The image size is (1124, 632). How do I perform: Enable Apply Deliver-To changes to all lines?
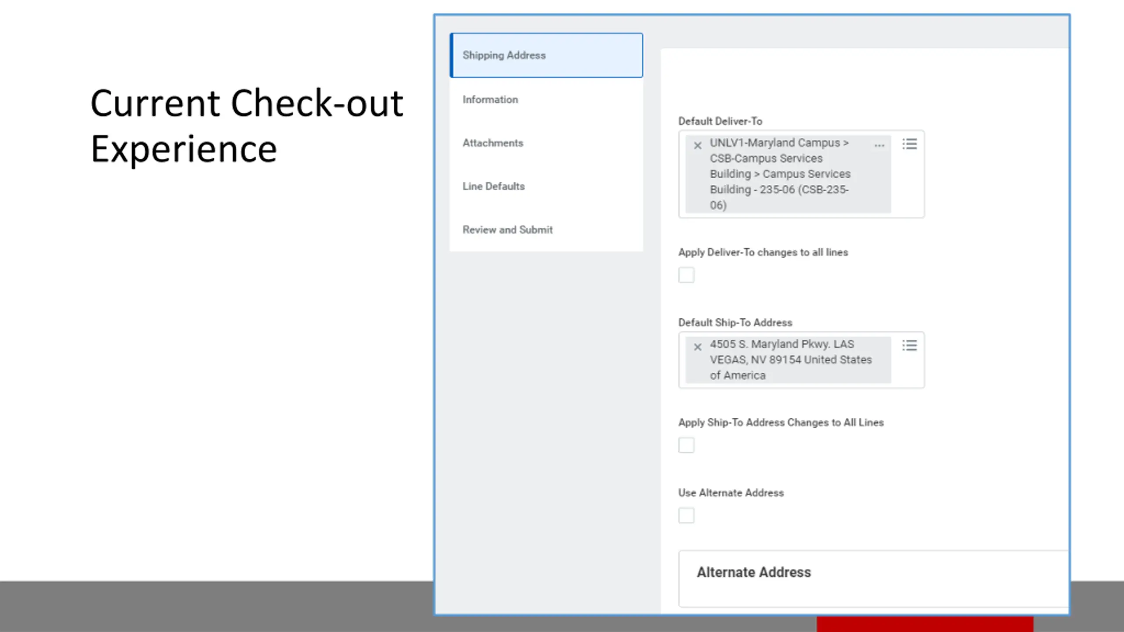tap(686, 275)
